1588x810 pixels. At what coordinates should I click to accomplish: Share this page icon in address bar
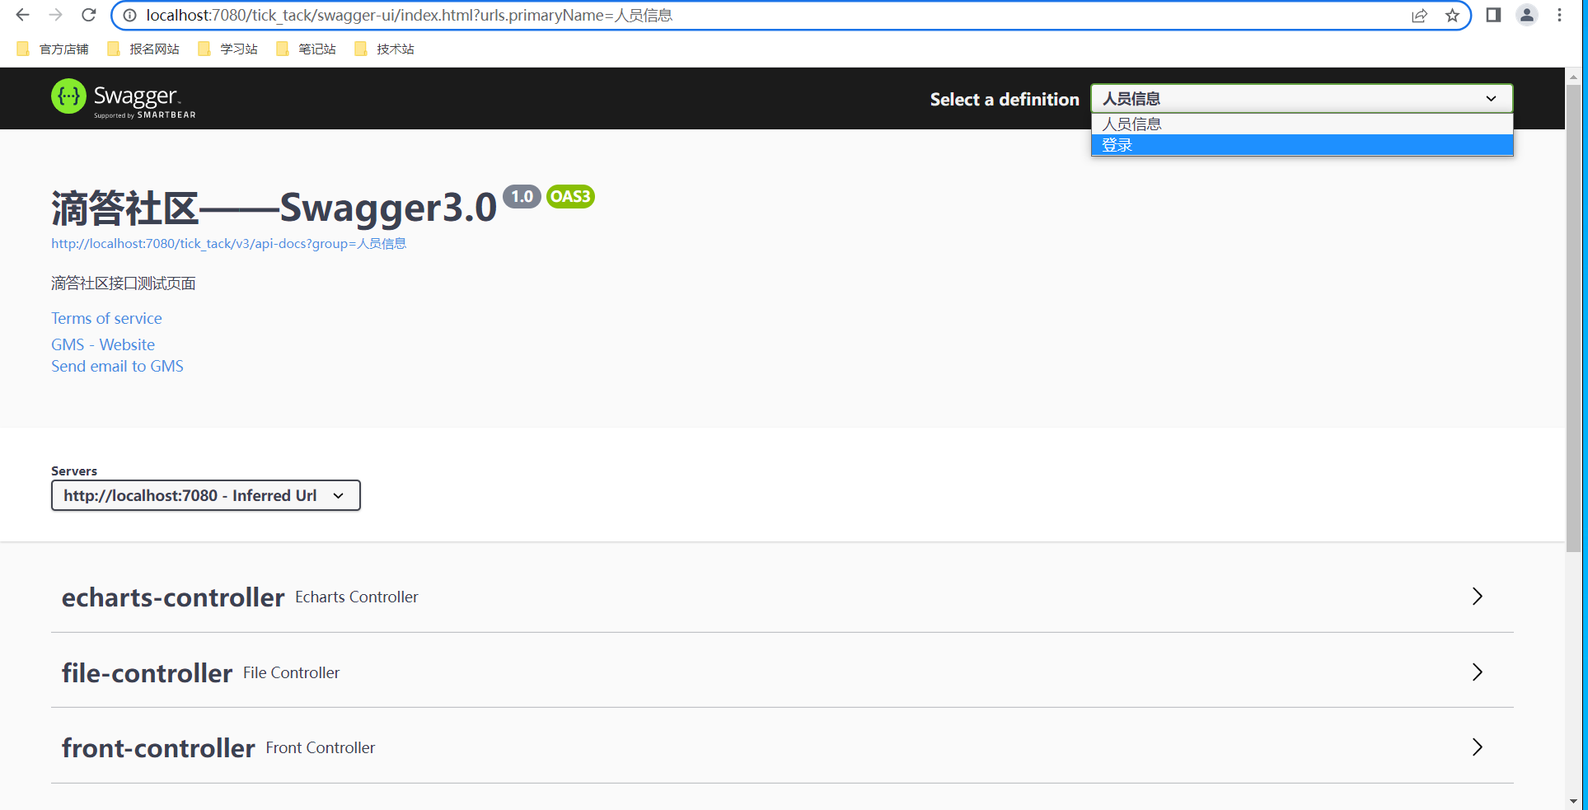(1419, 16)
